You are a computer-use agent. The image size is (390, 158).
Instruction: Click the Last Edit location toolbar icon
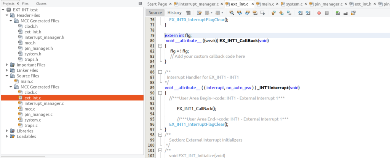(199, 13)
